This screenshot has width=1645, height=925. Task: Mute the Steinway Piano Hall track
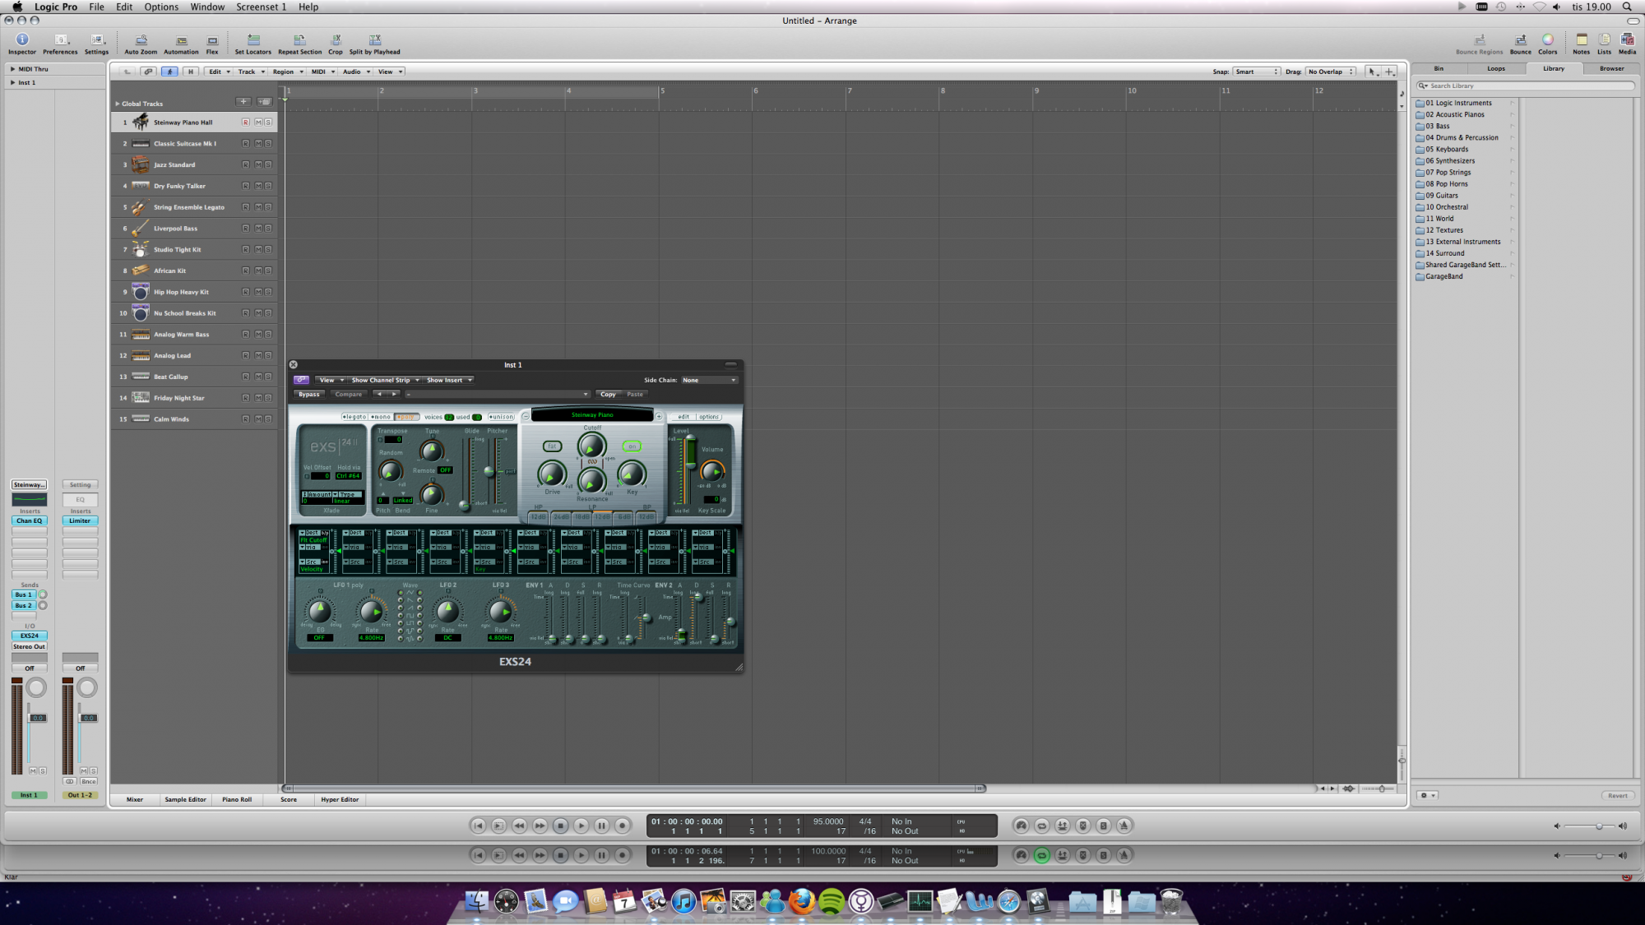point(258,123)
